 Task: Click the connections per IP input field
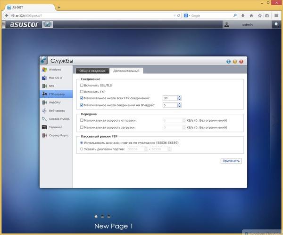point(170,105)
